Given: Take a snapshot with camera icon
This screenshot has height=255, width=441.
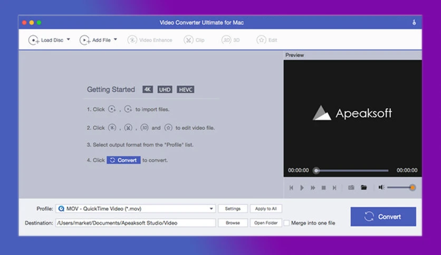Looking at the screenshot, I should (351, 188).
